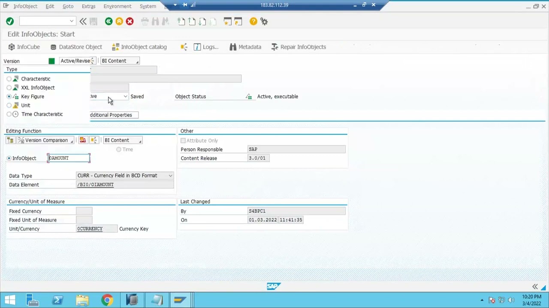Click the yellow Exit arrow icon
Viewport: 549px width, 308px height.
119,21
